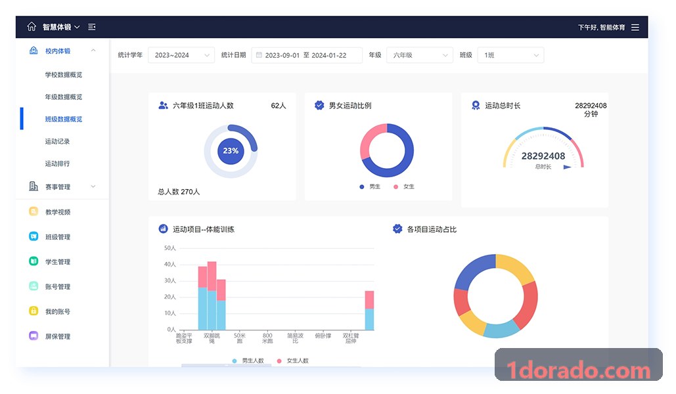
Task: Open hamburger menu at top right
Action: tap(635, 27)
